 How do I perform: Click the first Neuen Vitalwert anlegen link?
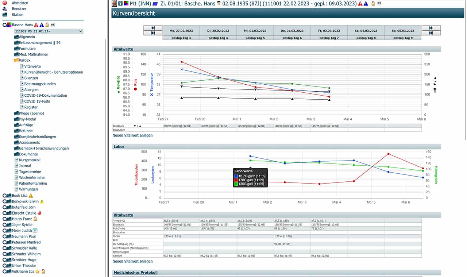[x=132, y=135]
